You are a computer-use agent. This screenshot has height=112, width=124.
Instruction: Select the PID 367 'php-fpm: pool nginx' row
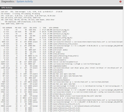[x=42, y=76]
